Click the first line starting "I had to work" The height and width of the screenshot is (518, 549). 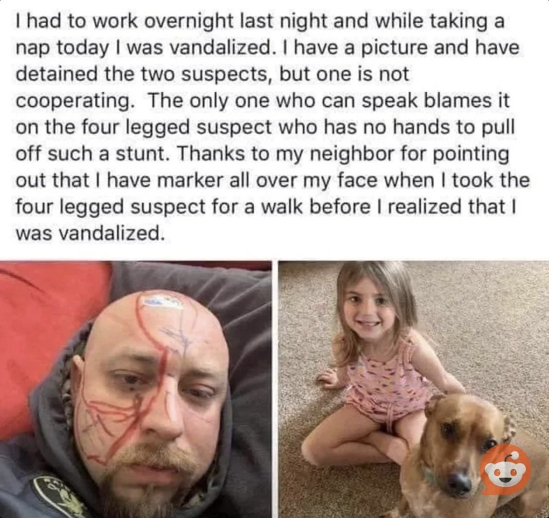tap(260, 22)
